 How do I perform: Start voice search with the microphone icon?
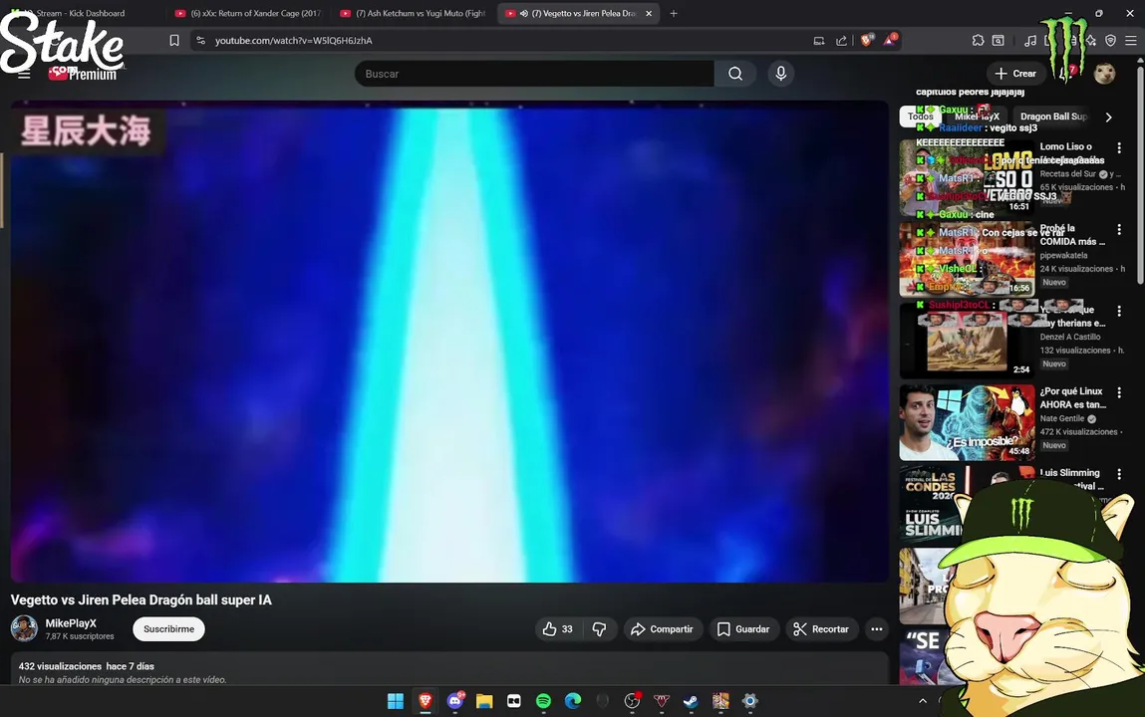pos(780,74)
